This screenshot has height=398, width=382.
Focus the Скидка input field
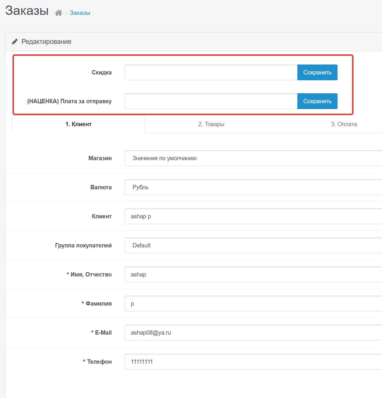pyautogui.click(x=211, y=72)
